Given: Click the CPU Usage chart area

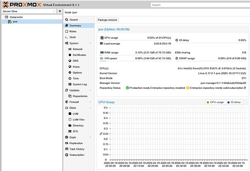Looking at the screenshot, I should pos(179,134).
